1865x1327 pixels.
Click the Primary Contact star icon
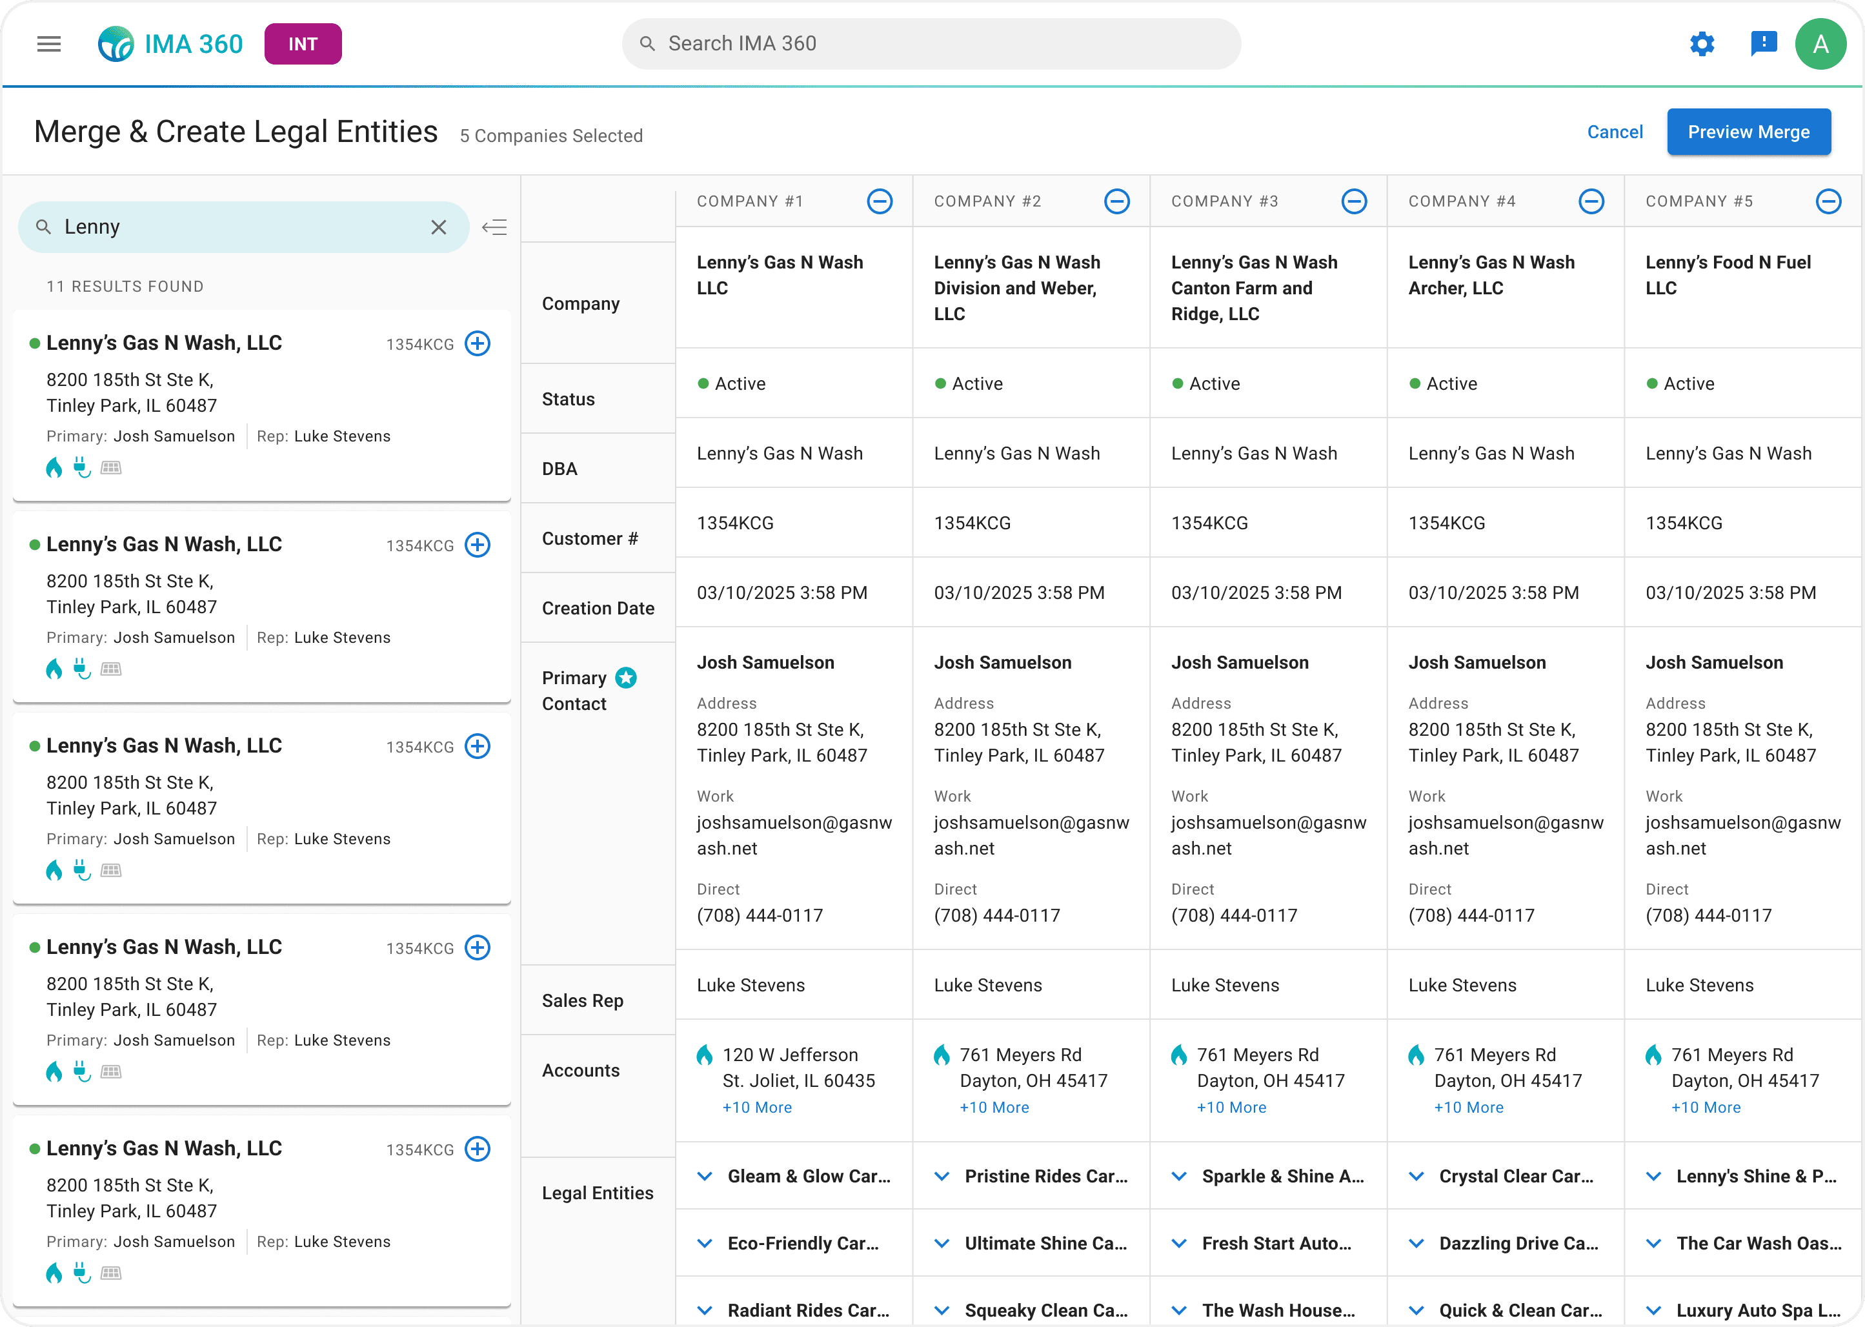(x=626, y=678)
